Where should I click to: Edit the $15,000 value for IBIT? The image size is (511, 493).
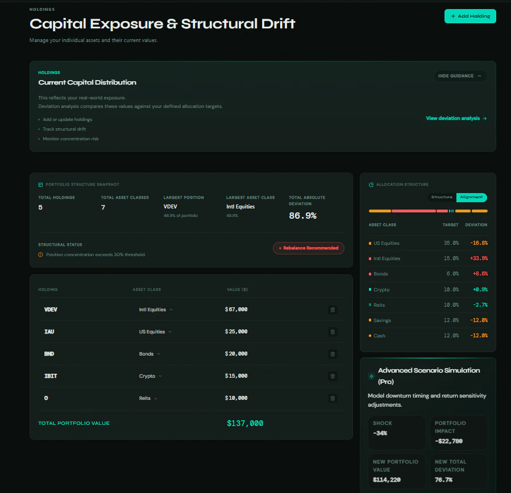(236, 376)
